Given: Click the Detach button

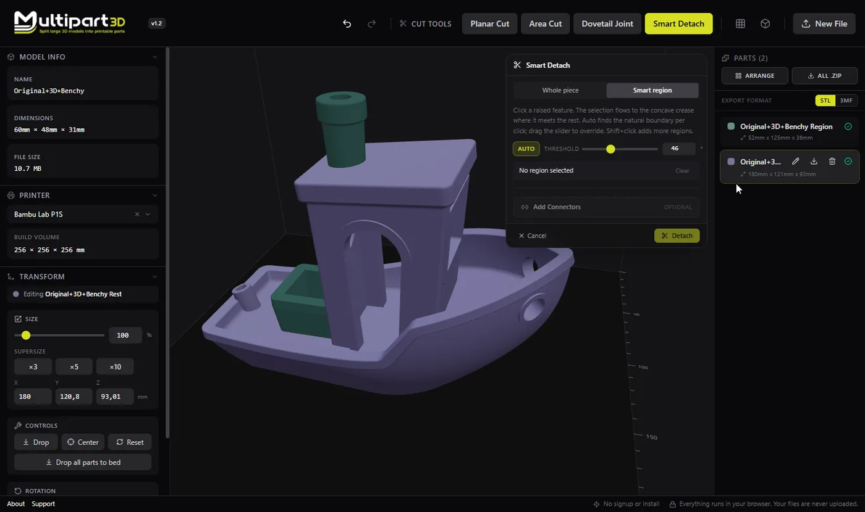Looking at the screenshot, I should pyautogui.click(x=677, y=236).
